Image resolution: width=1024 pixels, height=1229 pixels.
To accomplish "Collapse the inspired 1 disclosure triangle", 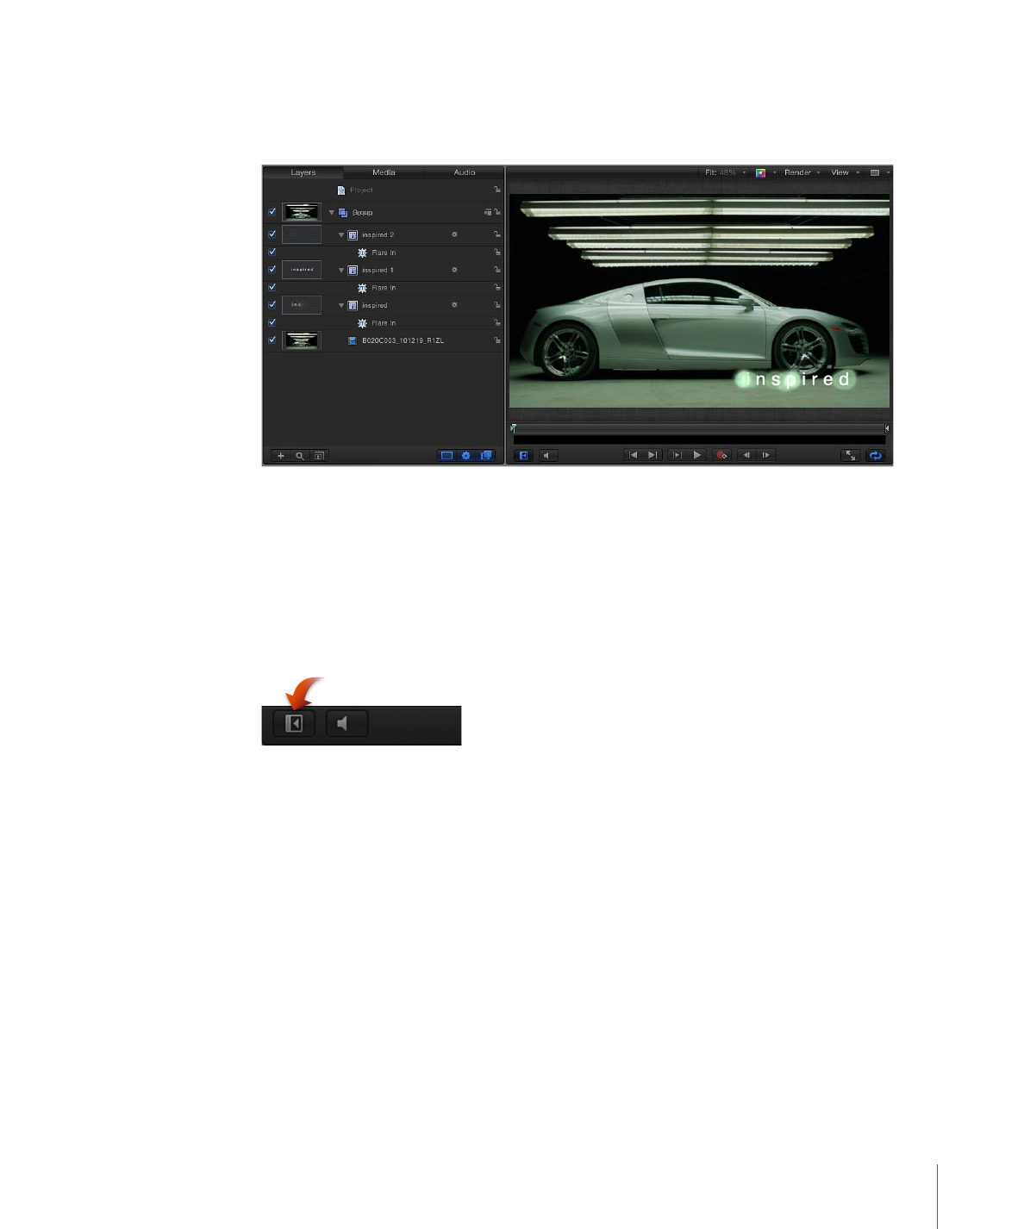I will tap(341, 270).
